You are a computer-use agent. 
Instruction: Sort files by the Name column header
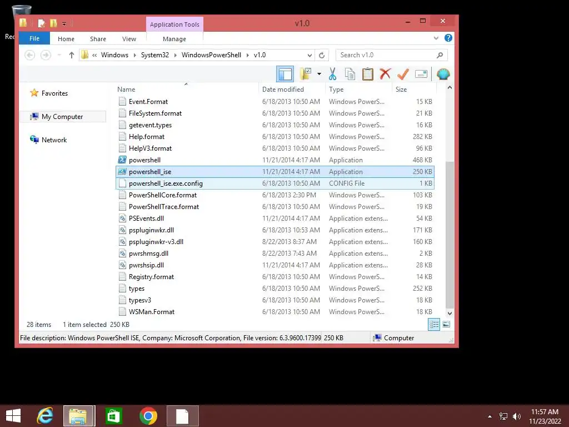[x=187, y=90]
